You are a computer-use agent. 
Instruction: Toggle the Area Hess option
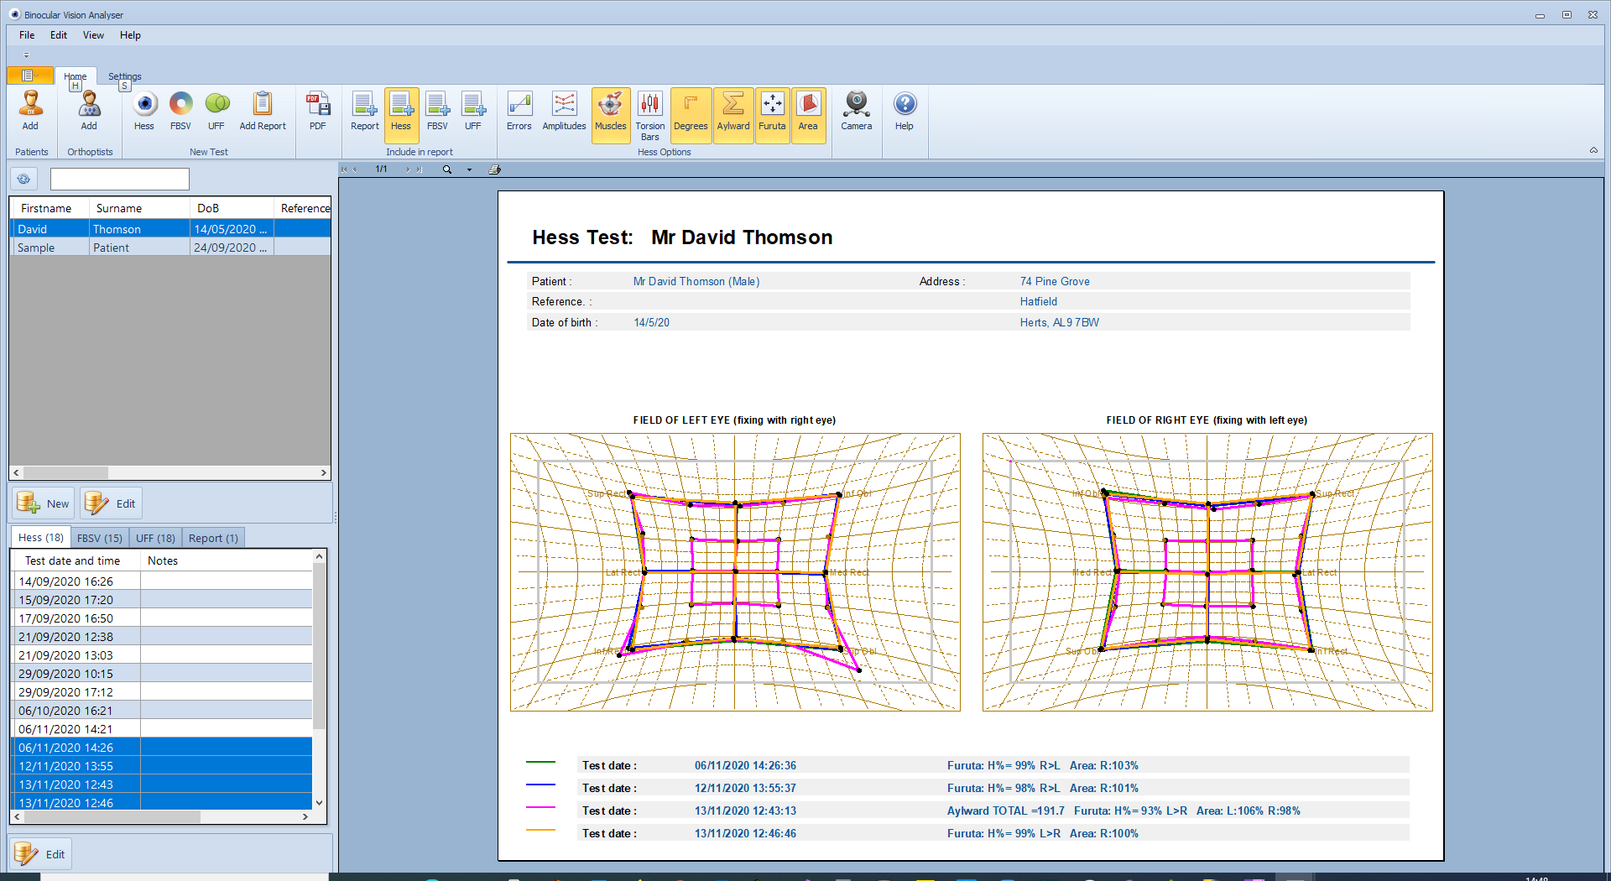[808, 114]
